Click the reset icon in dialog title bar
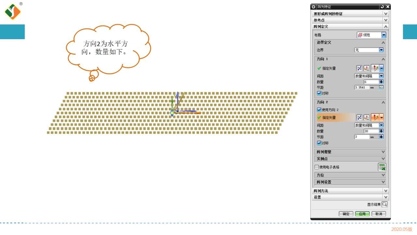417x235 pixels. click(382, 7)
